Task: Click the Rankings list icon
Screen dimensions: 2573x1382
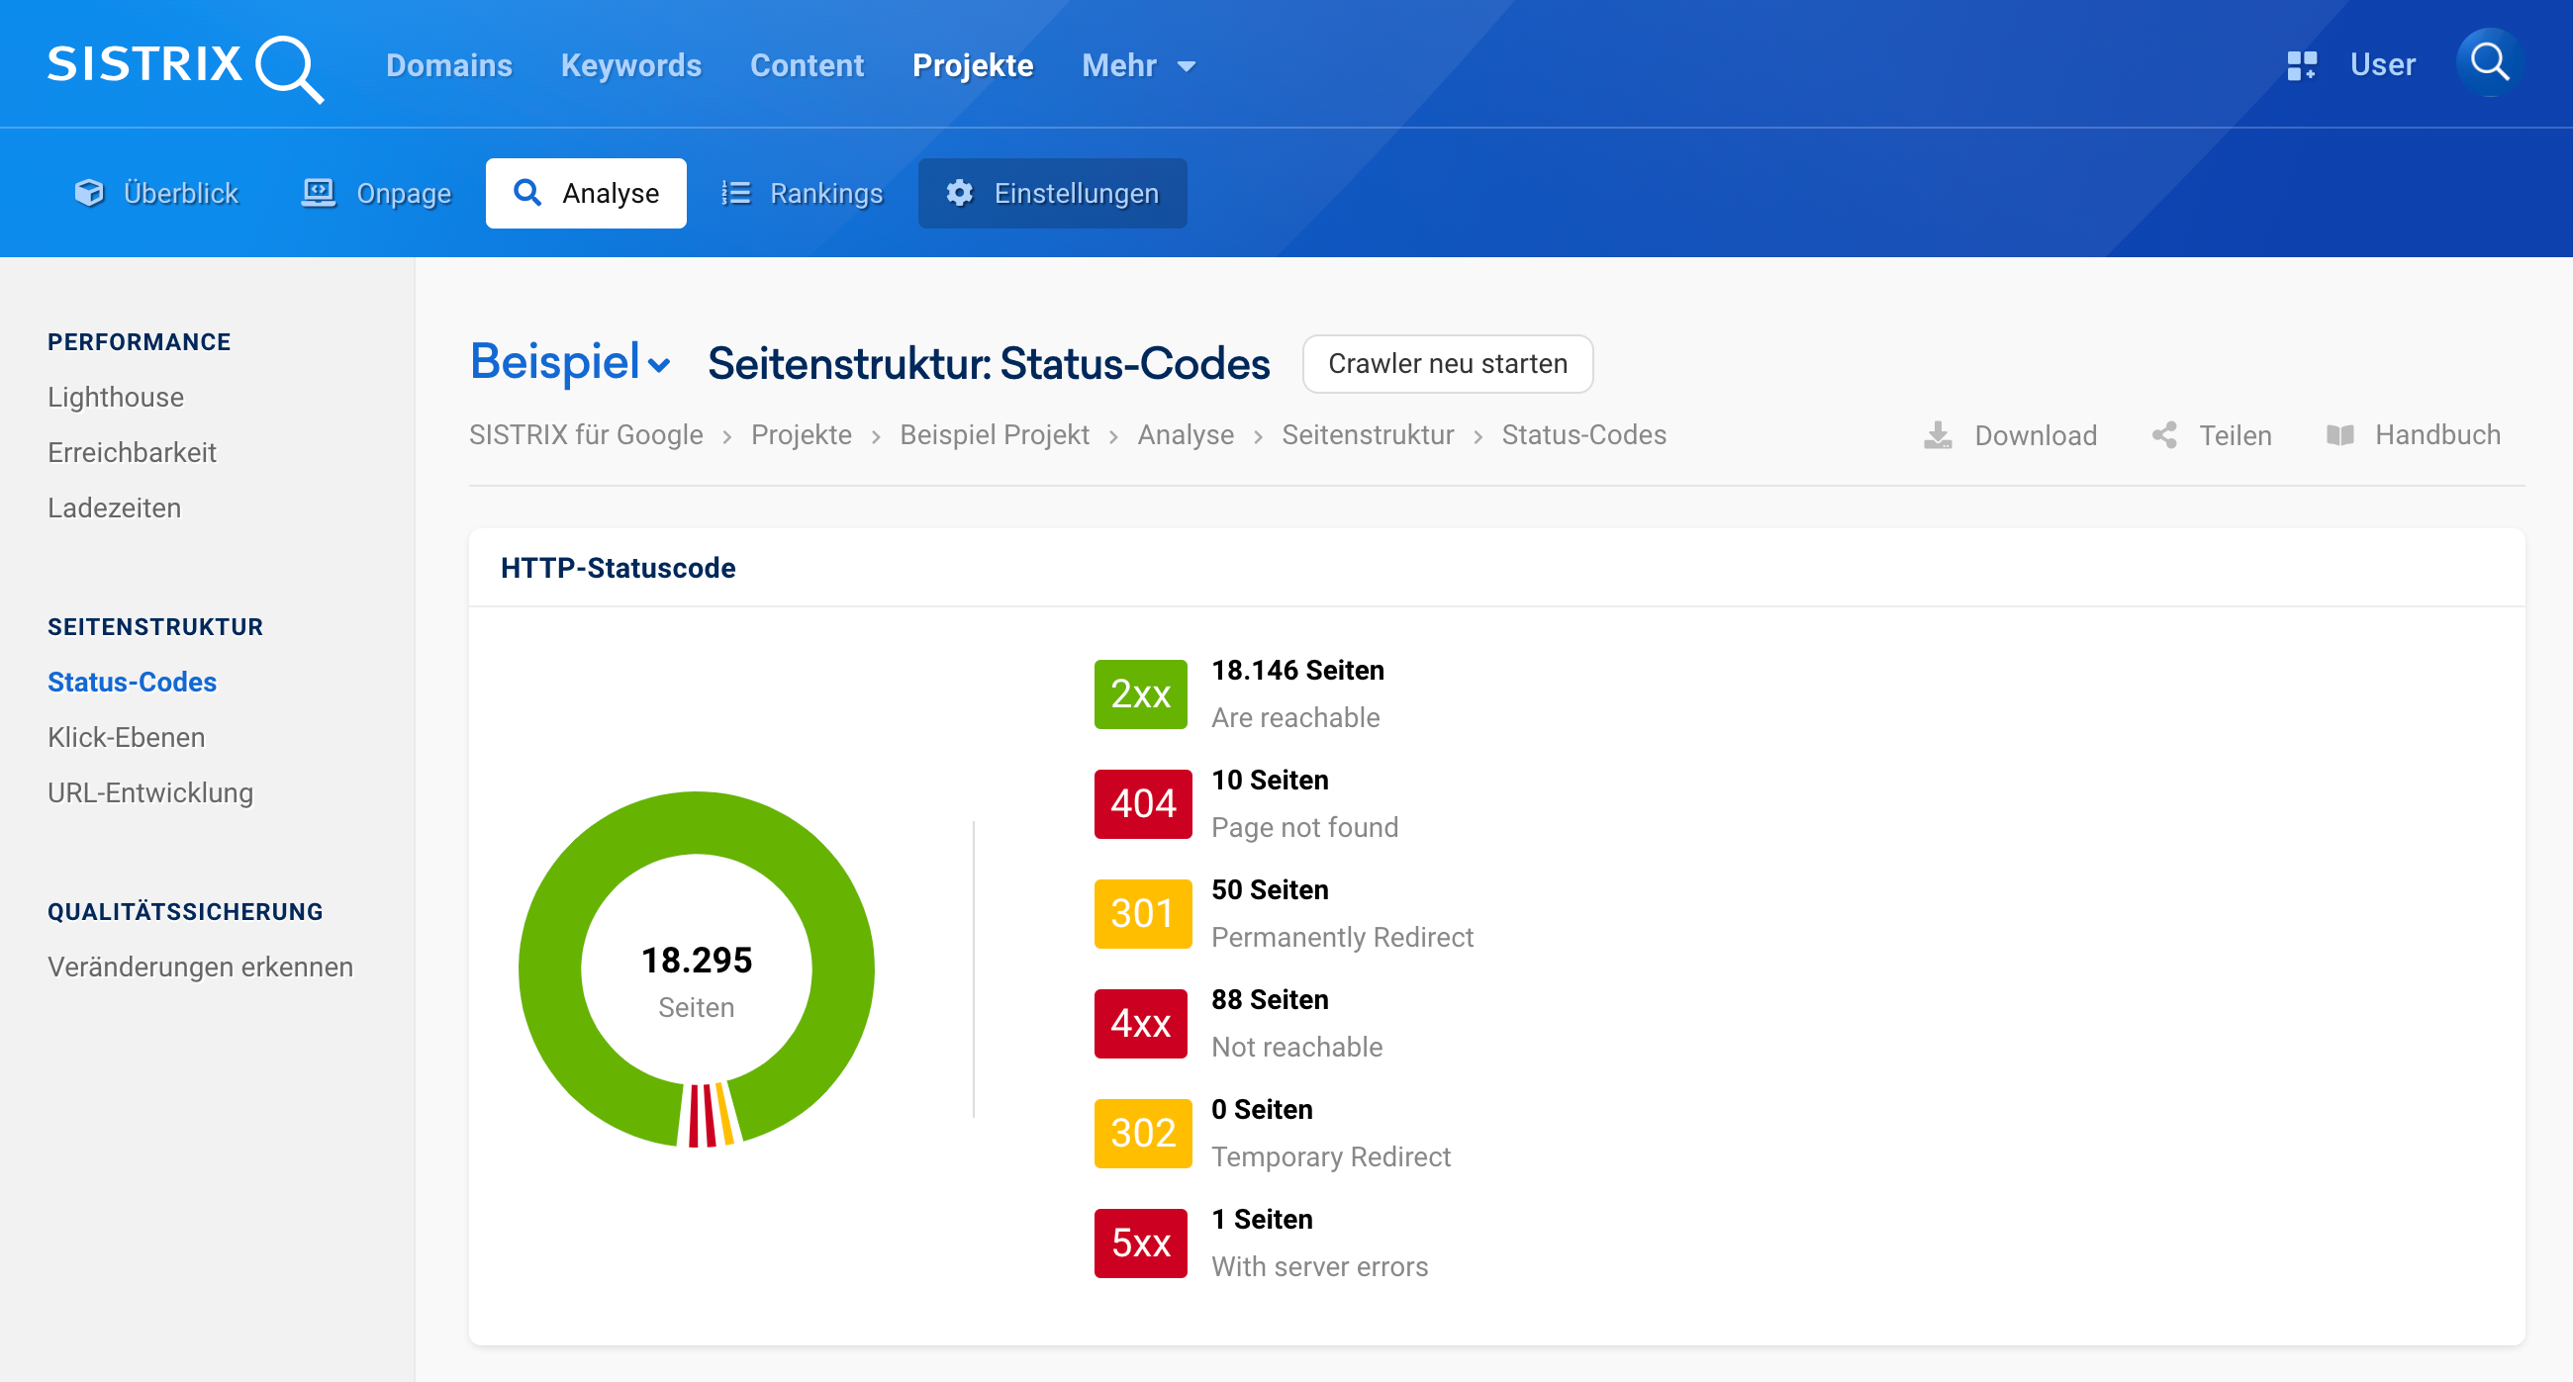Action: coord(736,193)
